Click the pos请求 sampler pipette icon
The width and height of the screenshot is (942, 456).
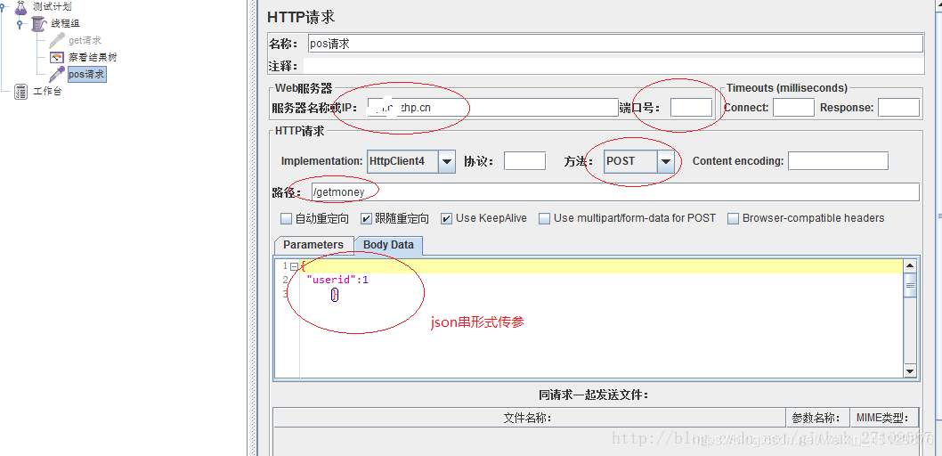[57, 75]
